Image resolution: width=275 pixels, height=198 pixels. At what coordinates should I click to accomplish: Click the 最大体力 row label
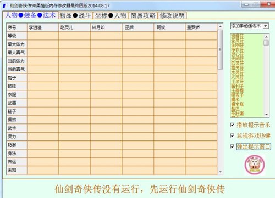(x=16, y=44)
